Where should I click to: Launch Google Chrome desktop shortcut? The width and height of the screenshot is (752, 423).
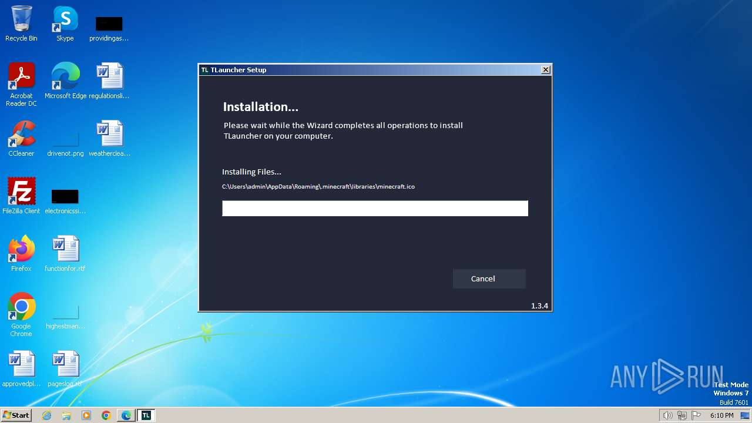(21, 314)
